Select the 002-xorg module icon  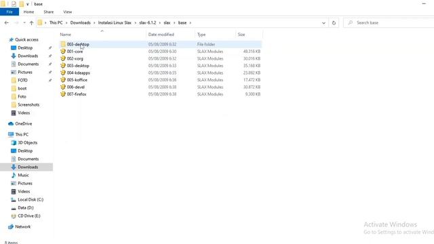[63, 58]
